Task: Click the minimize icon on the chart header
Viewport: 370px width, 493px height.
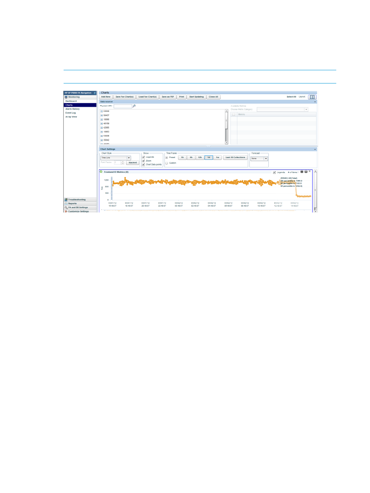Action: (302, 172)
